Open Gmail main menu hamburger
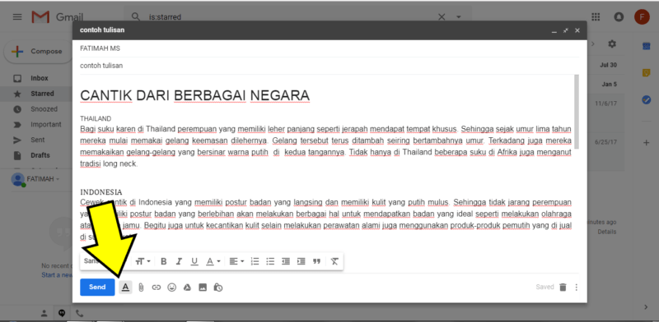Viewport: 659px width, 322px height. [x=17, y=17]
